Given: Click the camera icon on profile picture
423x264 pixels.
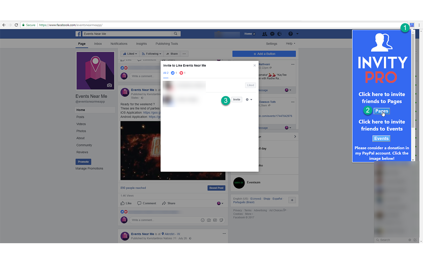Looking at the screenshot, I should 109,85.
